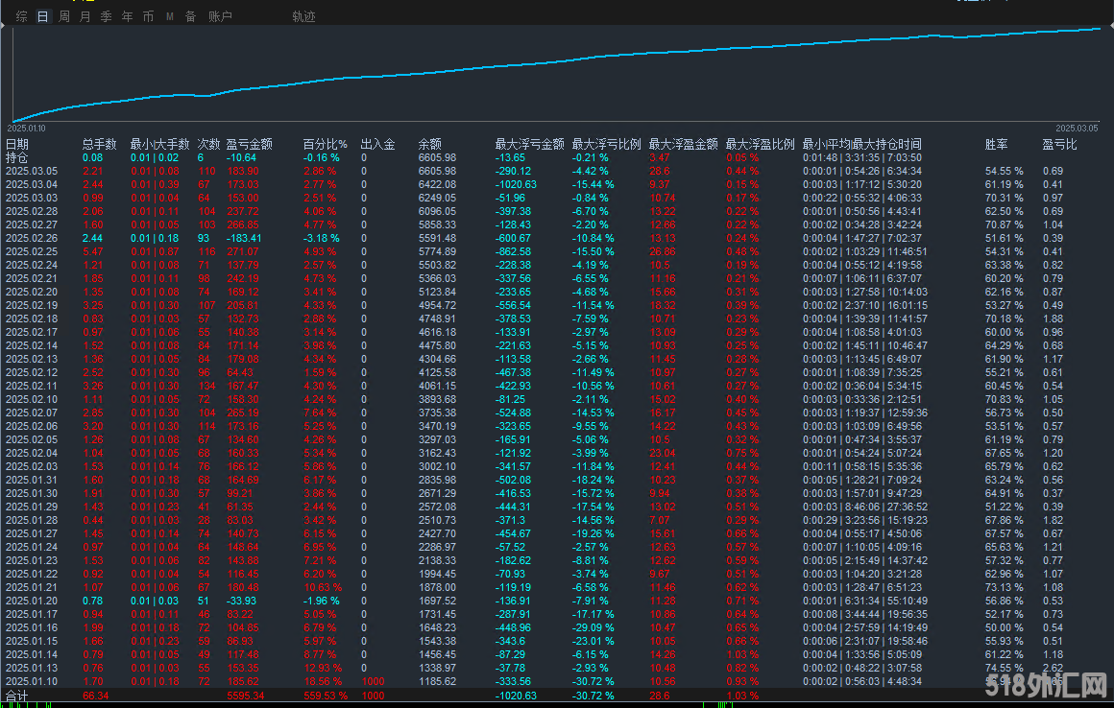1114x708 pixels.
Task: Select the 日 daily tab
Action: [42, 16]
